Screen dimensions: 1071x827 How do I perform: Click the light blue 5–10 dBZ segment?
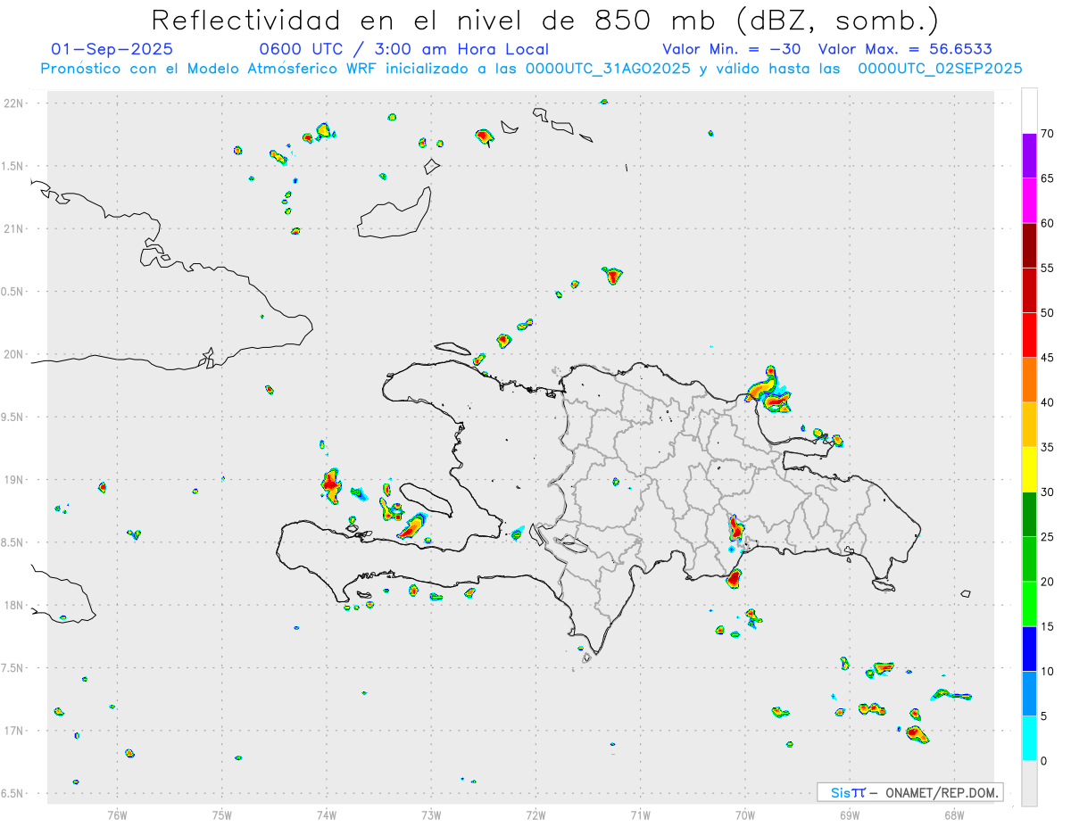click(1029, 693)
